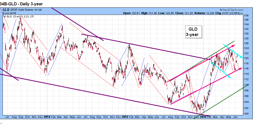Click the 100 price axis label
Viewport: 253px width, 124px height.
(x=246, y=114)
